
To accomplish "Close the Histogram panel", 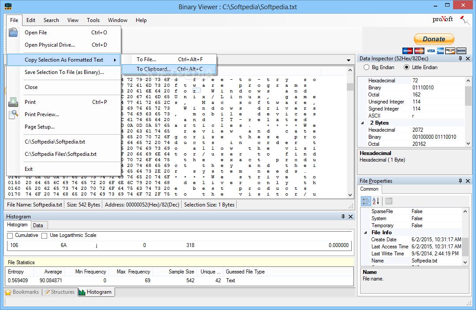I will coord(351,217).
